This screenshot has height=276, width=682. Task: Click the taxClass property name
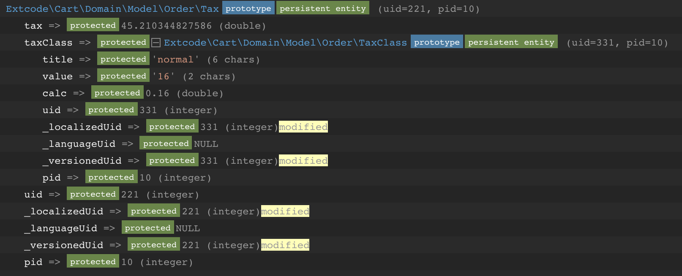point(48,43)
